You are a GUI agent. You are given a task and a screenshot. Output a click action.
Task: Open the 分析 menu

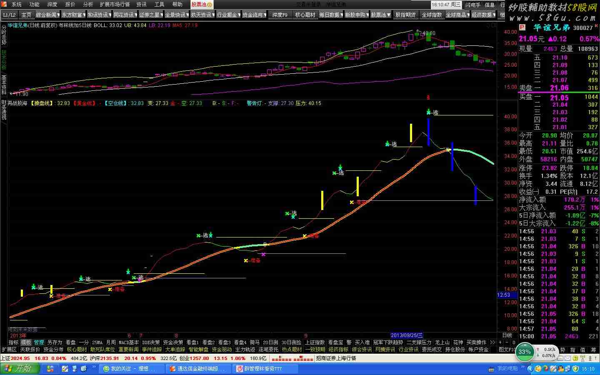click(88, 5)
